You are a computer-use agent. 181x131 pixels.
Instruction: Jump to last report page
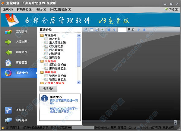(x=144, y=30)
